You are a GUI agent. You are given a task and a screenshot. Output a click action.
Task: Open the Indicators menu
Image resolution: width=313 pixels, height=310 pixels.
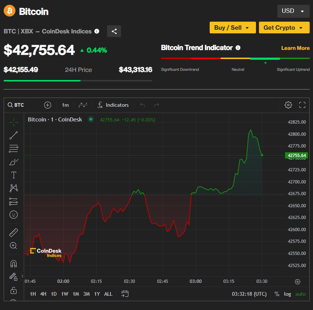113,105
